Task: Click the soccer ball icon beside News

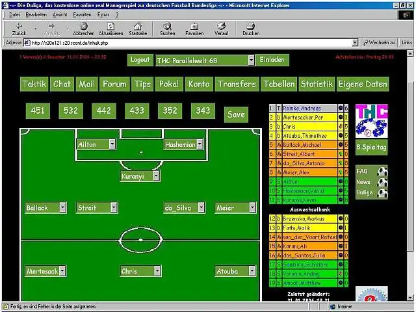Action: pos(382,182)
